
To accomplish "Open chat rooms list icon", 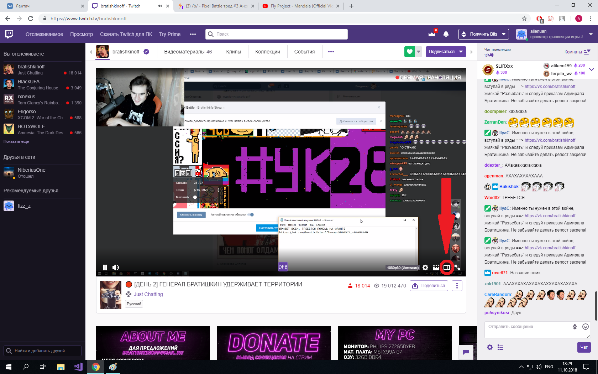I will point(587,52).
